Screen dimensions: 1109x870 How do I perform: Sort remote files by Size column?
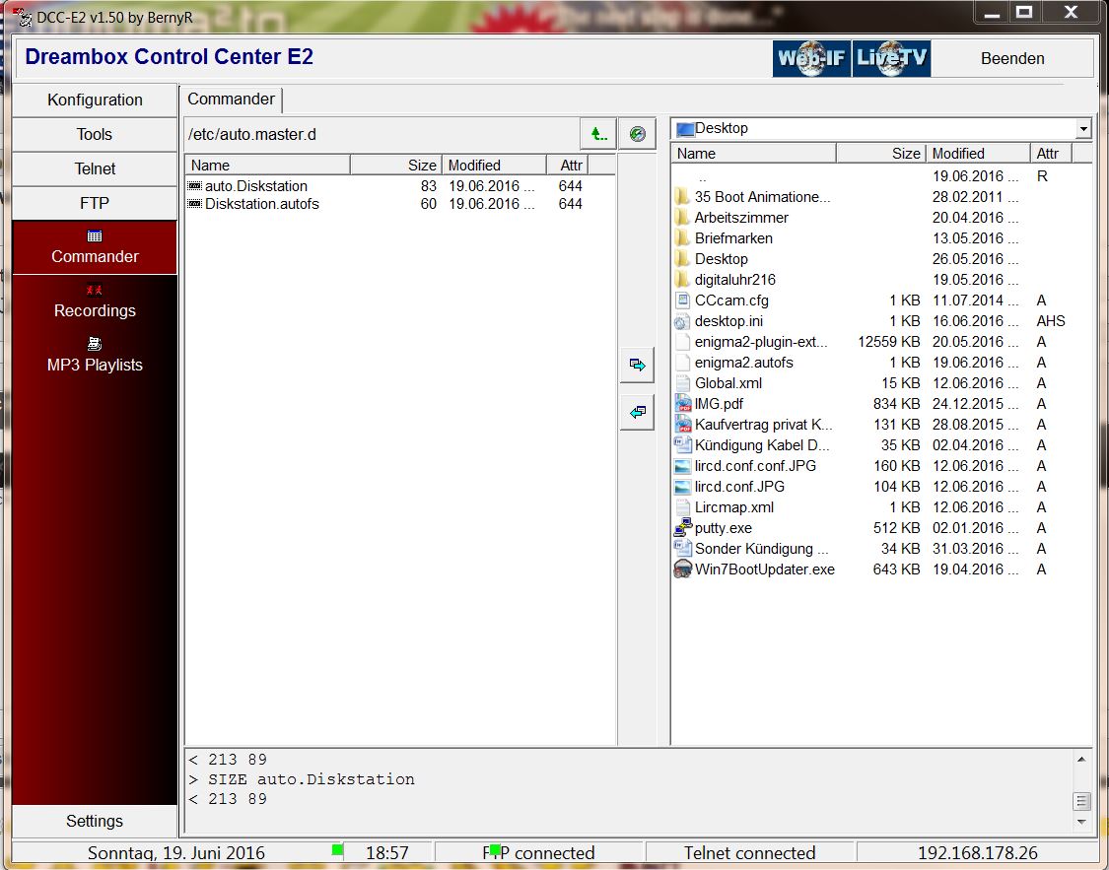[x=394, y=166]
